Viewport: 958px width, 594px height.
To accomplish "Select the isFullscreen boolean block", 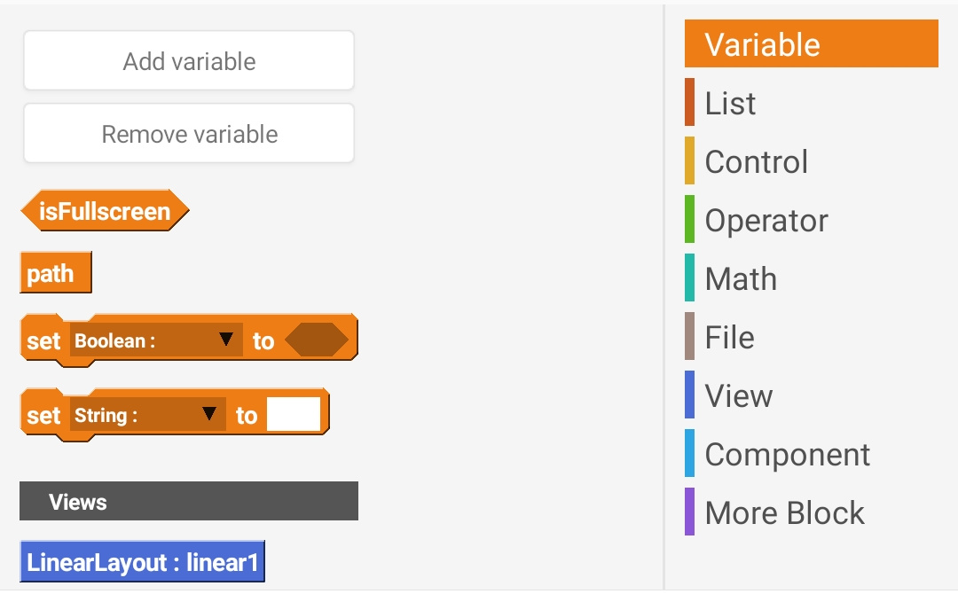I will [x=105, y=212].
